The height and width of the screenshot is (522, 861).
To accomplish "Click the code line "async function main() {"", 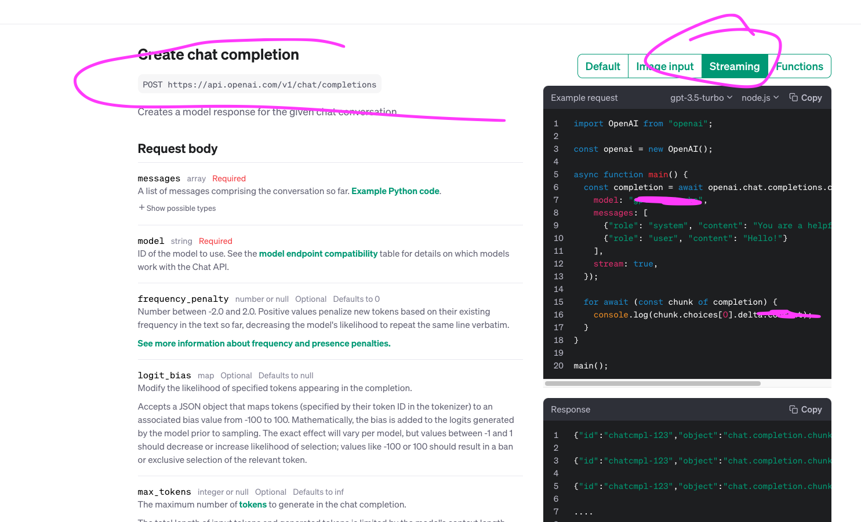I will 631,174.
